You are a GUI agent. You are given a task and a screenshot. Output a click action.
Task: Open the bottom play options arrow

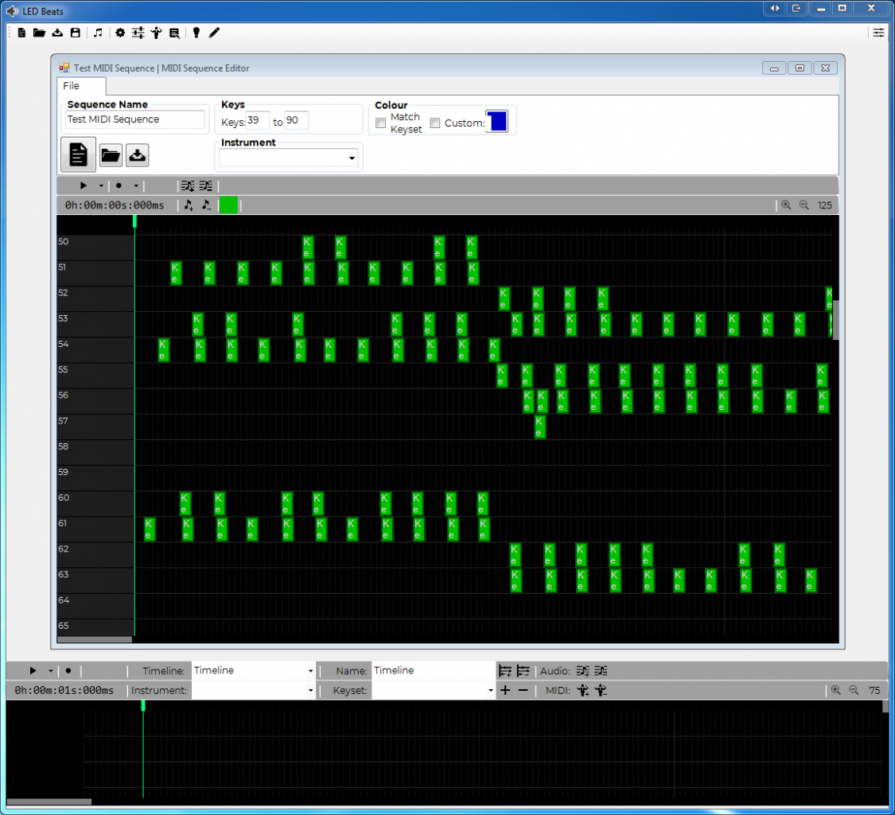pyautogui.click(x=50, y=671)
